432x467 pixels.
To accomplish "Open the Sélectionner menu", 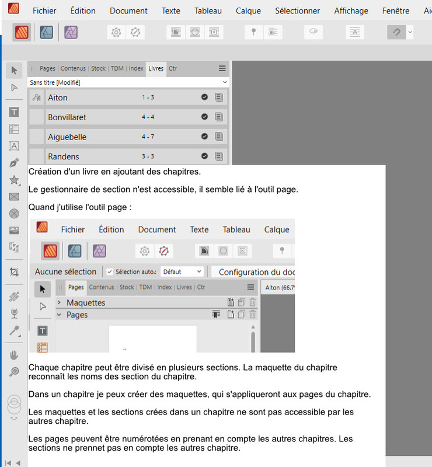I will click(297, 11).
